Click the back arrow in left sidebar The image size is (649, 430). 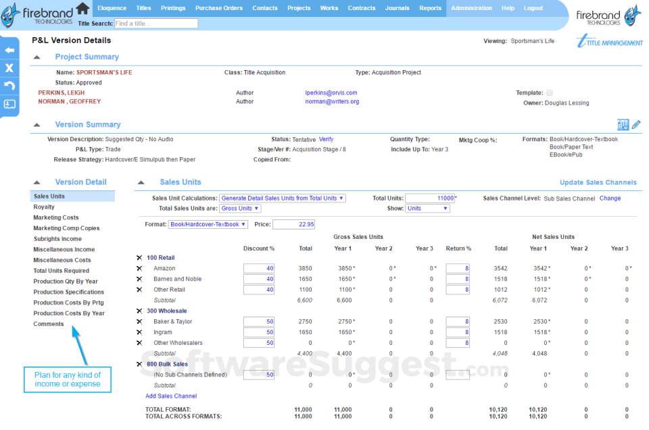(9, 50)
